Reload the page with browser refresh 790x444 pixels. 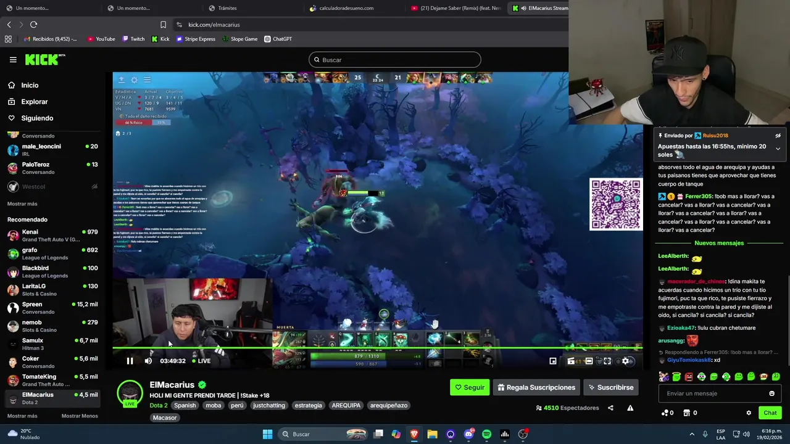tap(33, 25)
